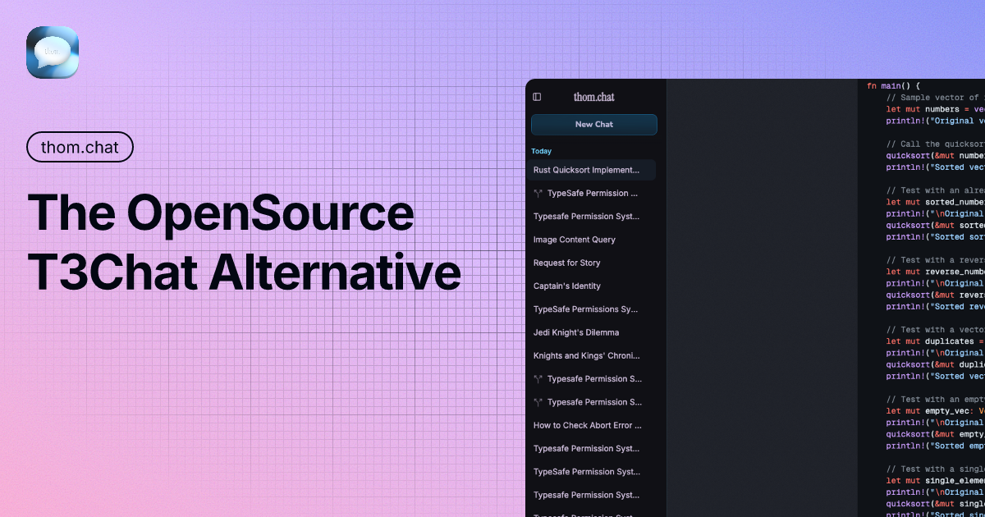The height and width of the screenshot is (517, 985).
Task: Click branch icon on chat below Knights and Kings
Action: pos(538,379)
